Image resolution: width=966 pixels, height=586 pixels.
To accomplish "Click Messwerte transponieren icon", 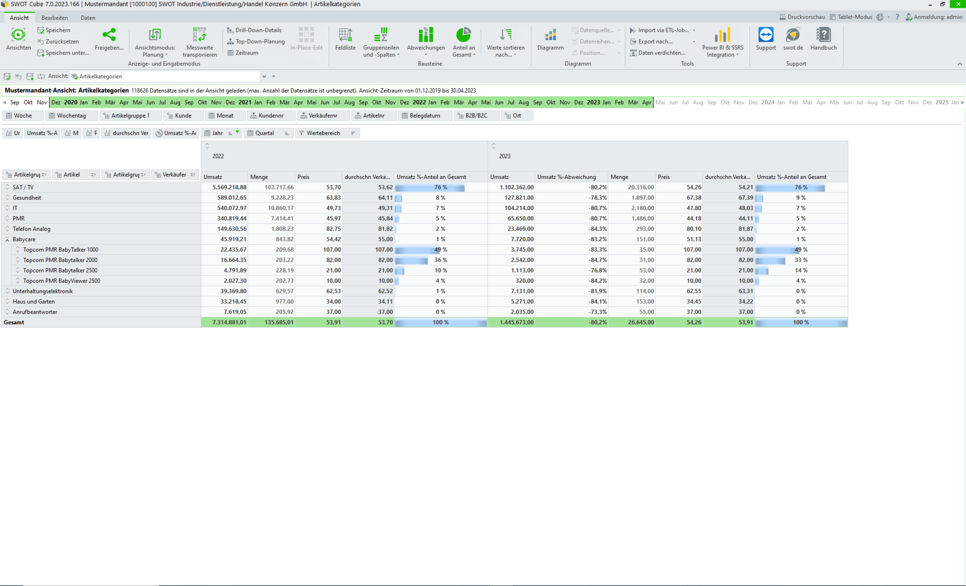I will point(200,35).
